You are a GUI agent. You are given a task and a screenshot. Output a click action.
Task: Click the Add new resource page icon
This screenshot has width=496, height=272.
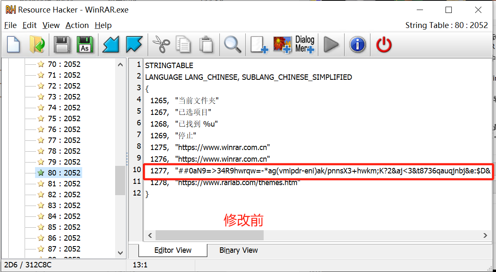coord(259,44)
